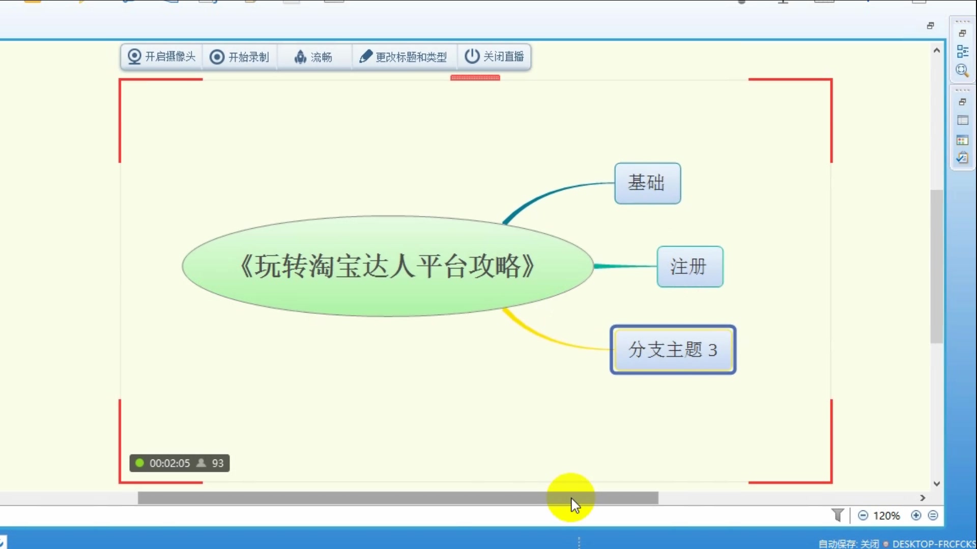Select central topic 《玩转淘宝达人平台攻略》
977x549 pixels.
pos(387,266)
